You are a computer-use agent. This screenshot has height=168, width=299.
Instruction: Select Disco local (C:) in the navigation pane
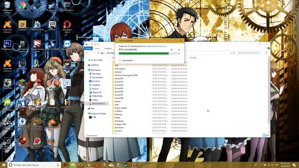98,104
